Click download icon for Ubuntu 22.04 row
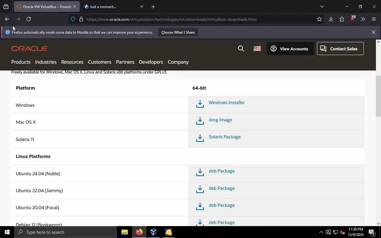 200,189
